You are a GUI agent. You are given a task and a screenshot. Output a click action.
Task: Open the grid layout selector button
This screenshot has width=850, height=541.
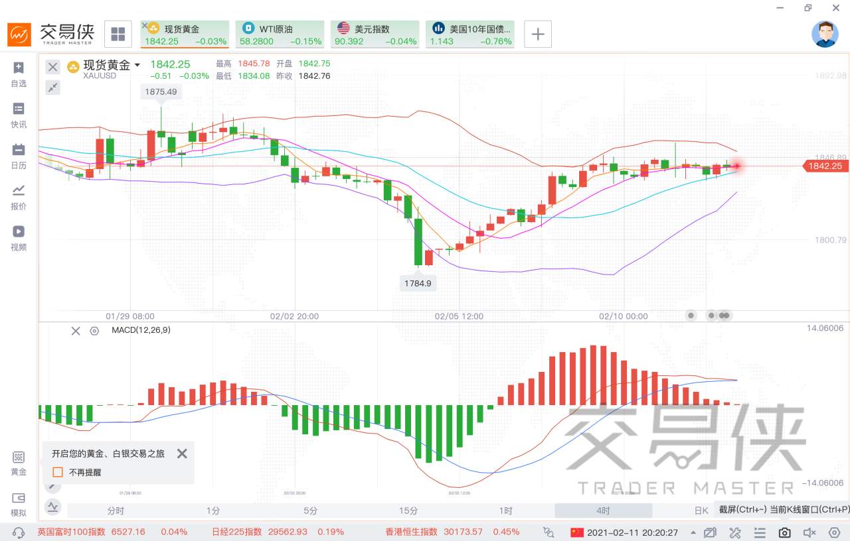tap(118, 34)
